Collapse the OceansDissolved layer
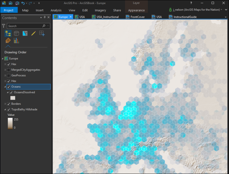 click(x=7, y=92)
